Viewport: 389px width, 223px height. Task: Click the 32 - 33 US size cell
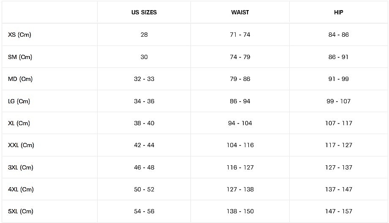tap(144, 79)
